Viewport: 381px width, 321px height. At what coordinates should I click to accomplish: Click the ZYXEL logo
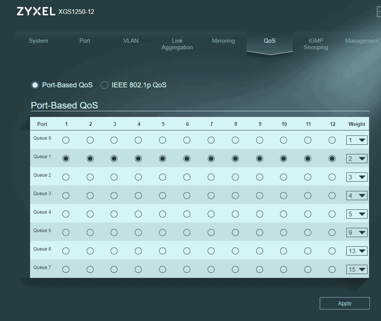[x=36, y=12]
